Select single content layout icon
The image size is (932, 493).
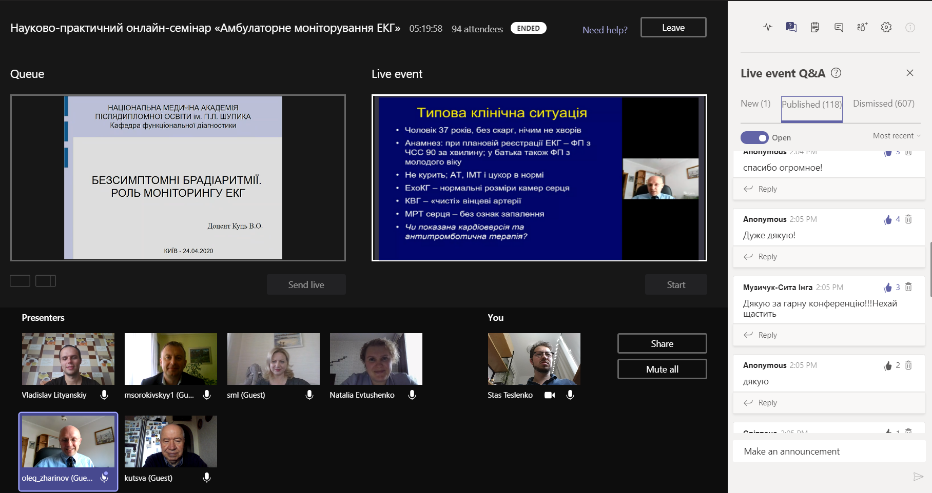point(20,281)
